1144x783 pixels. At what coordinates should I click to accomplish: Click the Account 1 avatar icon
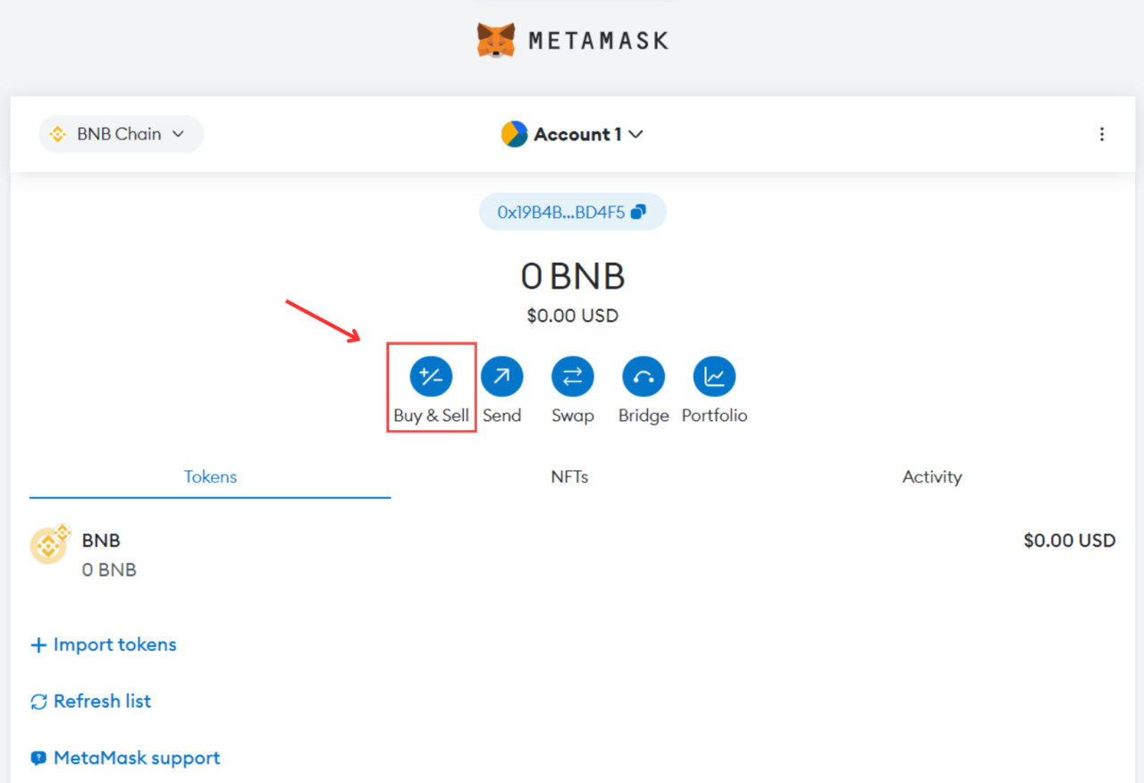pyautogui.click(x=514, y=134)
